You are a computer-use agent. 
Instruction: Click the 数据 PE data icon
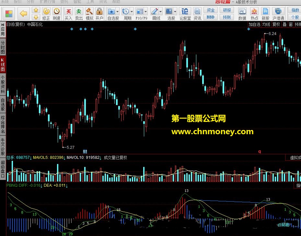pyautogui.click(x=242, y=11)
